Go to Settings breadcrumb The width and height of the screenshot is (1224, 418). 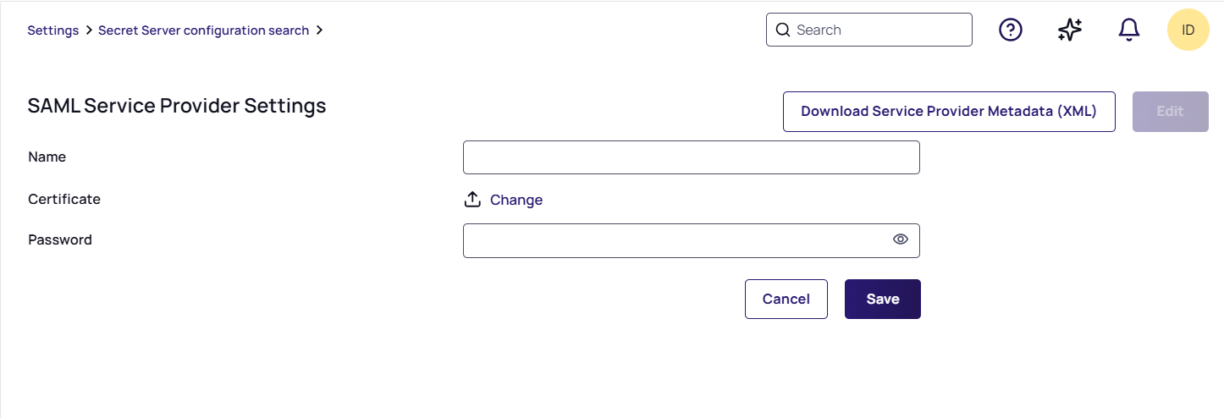point(52,30)
